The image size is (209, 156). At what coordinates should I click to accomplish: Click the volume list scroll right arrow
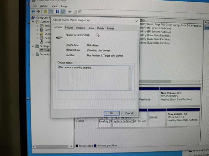200,81
